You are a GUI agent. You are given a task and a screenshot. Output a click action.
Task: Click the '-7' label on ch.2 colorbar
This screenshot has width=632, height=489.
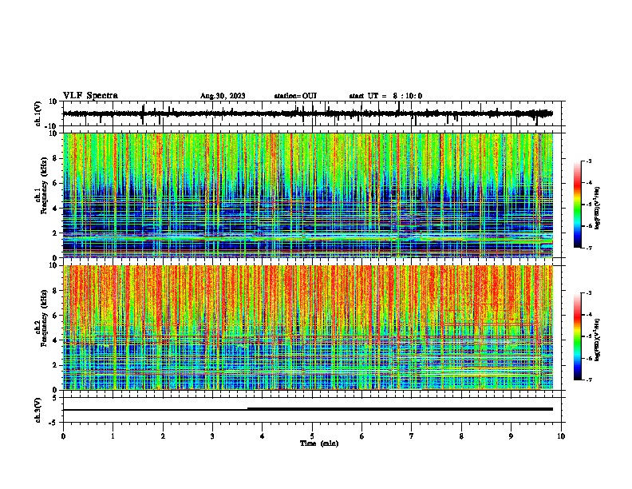589,380
